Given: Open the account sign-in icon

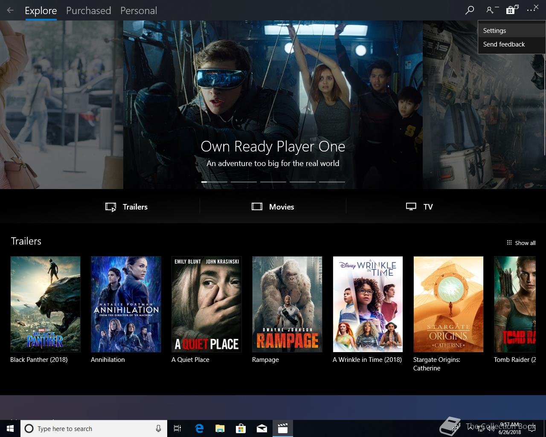Looking at the screenshot, I should 490,10.
